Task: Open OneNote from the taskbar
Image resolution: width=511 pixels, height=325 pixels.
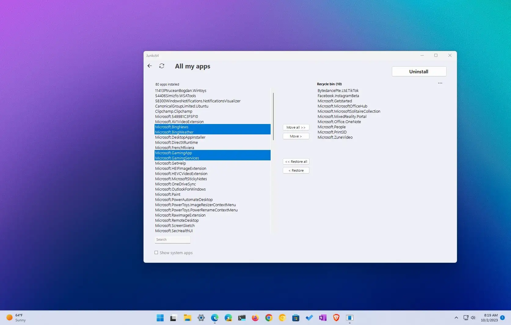Action: point(322,318)
